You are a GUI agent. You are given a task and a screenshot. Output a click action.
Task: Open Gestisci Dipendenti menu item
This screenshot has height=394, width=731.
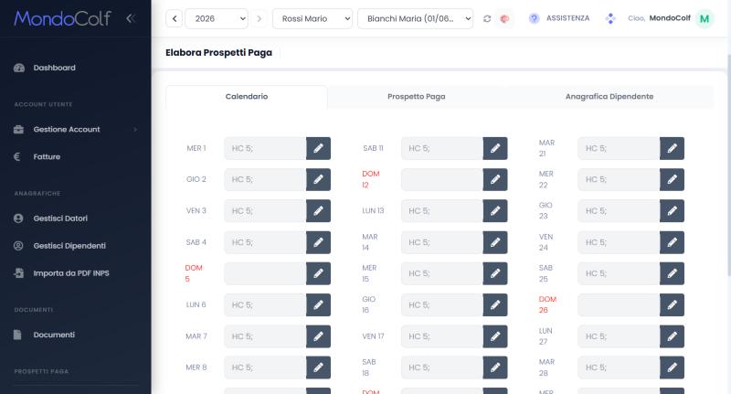click(69, 246)
